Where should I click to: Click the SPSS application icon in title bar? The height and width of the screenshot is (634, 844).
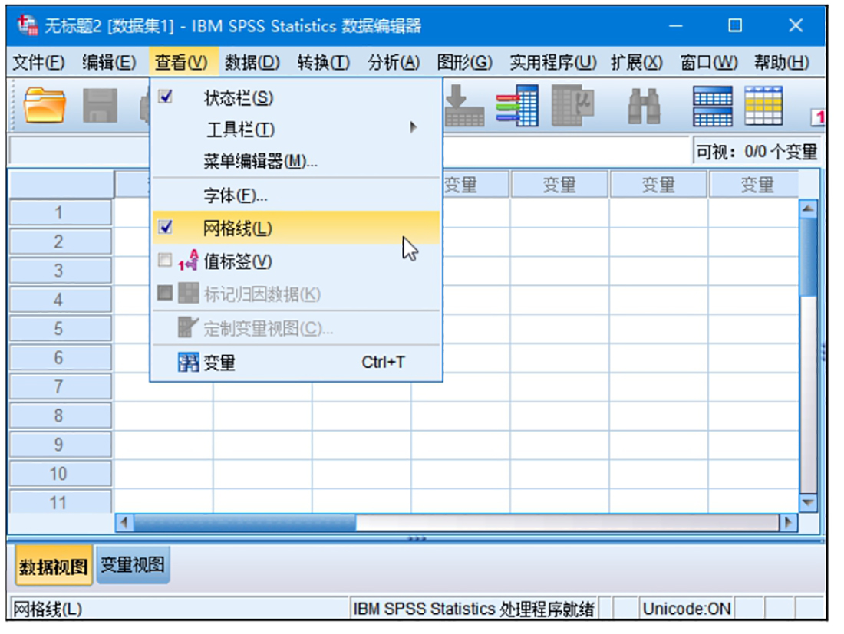(x=27, y=25)
